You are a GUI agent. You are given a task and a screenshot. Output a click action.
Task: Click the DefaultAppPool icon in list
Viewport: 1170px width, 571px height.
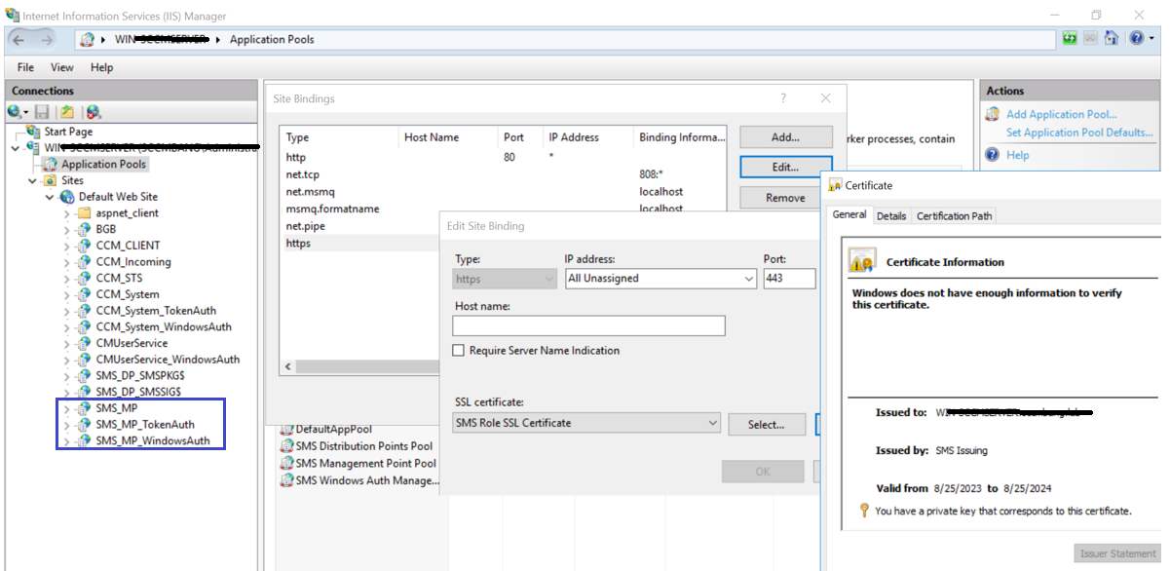click(287, 429)
